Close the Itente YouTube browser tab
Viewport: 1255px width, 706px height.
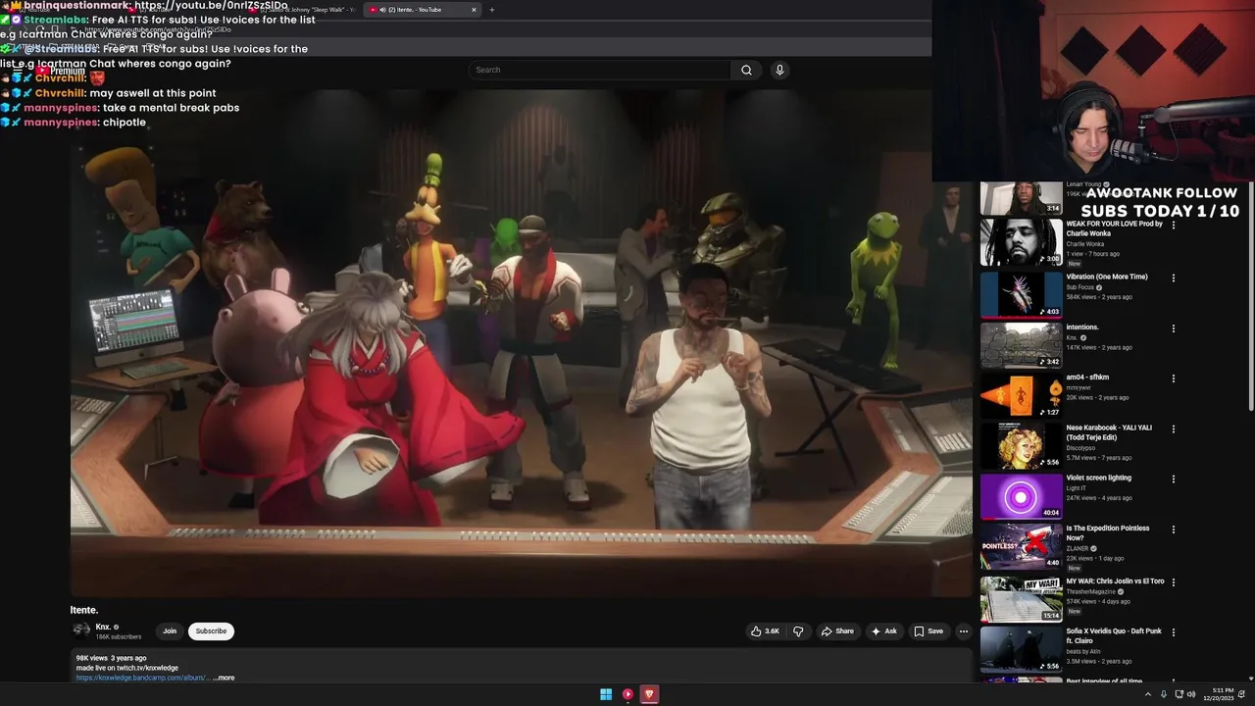click(474, 10)
